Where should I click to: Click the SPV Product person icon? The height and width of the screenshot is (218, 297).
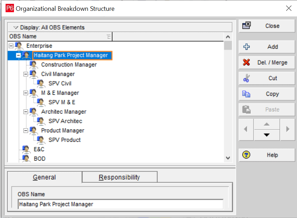click(x=41, y=140)
